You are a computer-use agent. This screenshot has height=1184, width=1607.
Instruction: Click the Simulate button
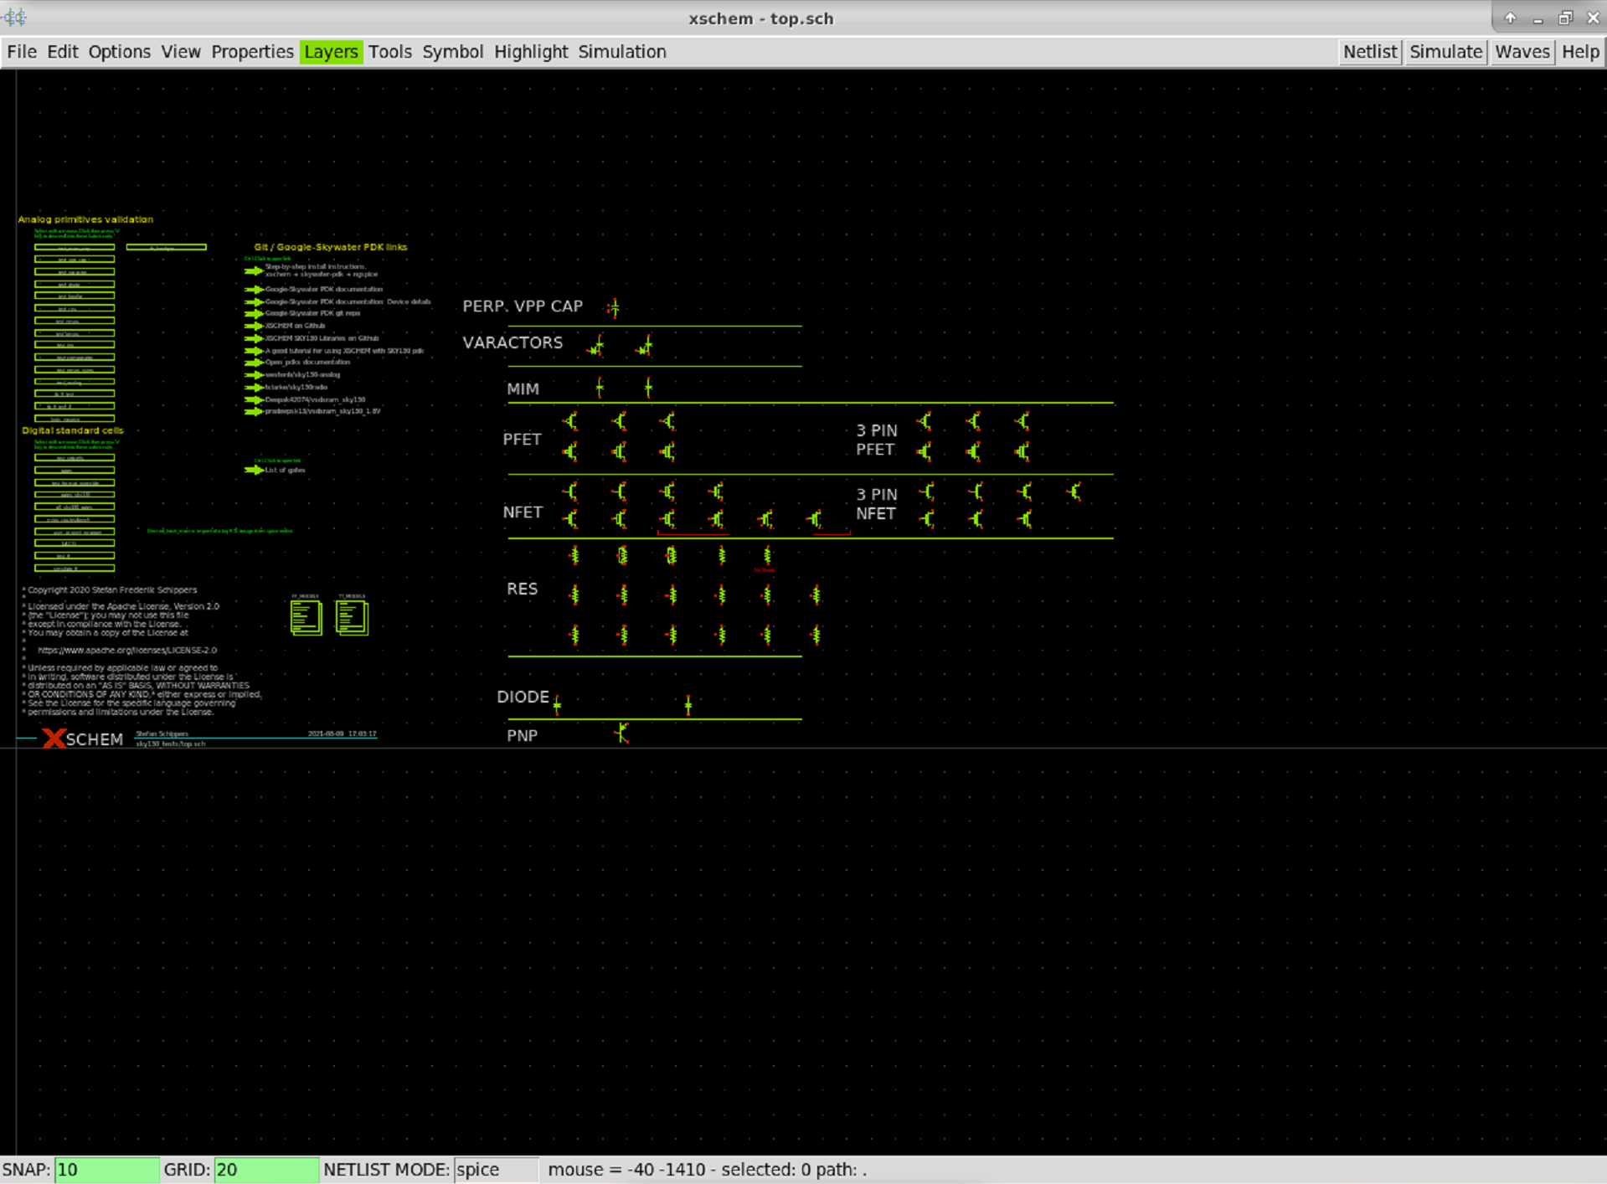pos(1445,52)
